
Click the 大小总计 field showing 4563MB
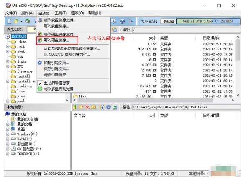pyautogui.click(x=168, y=21)
